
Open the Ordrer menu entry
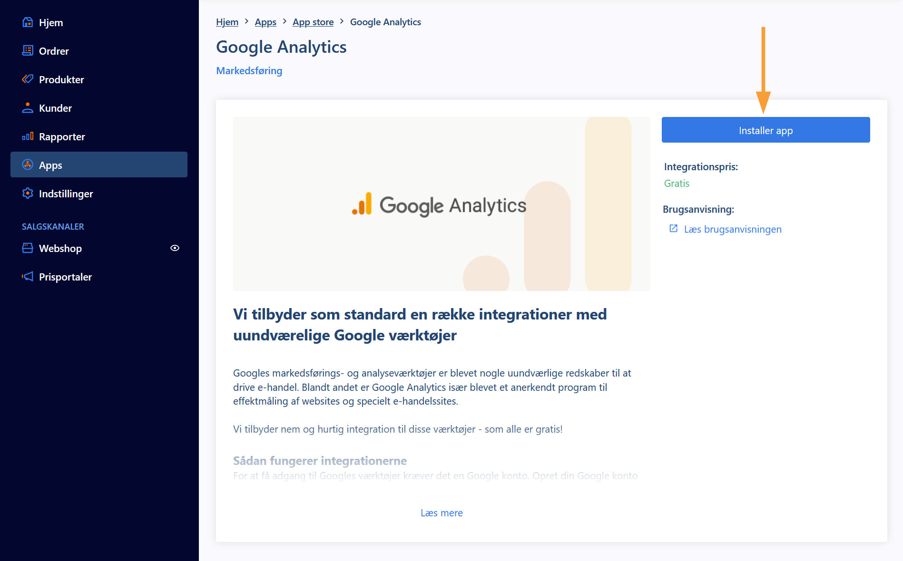click(x=99, y=51)
